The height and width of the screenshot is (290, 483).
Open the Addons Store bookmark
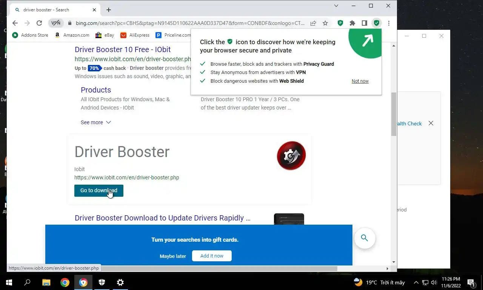click(30, 35)
